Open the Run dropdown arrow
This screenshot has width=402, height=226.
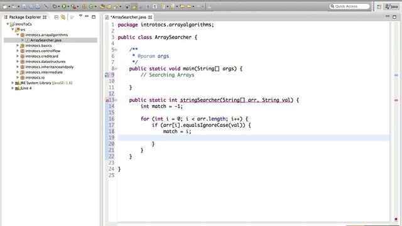coord(68,7)
